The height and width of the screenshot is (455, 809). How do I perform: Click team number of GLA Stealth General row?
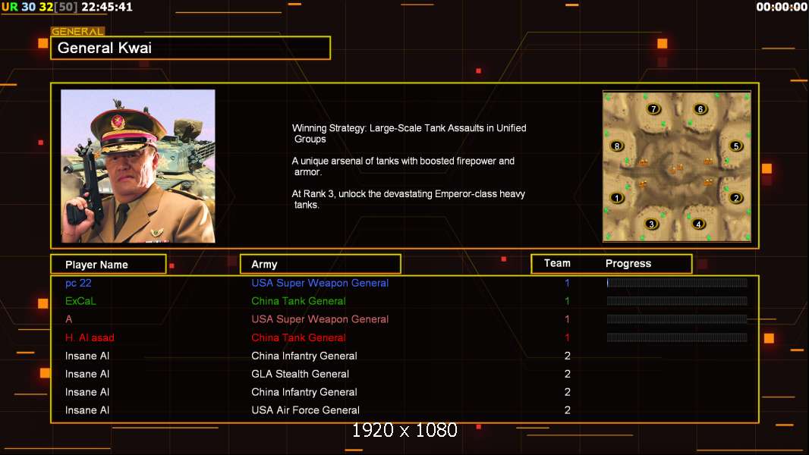568,374
